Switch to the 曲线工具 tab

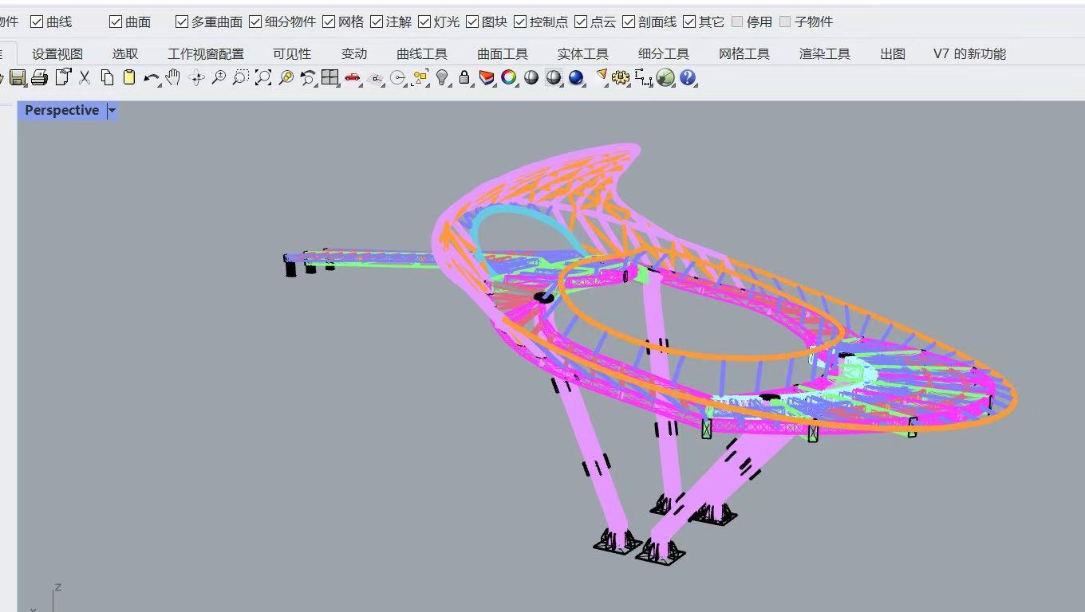click(422, 54)
